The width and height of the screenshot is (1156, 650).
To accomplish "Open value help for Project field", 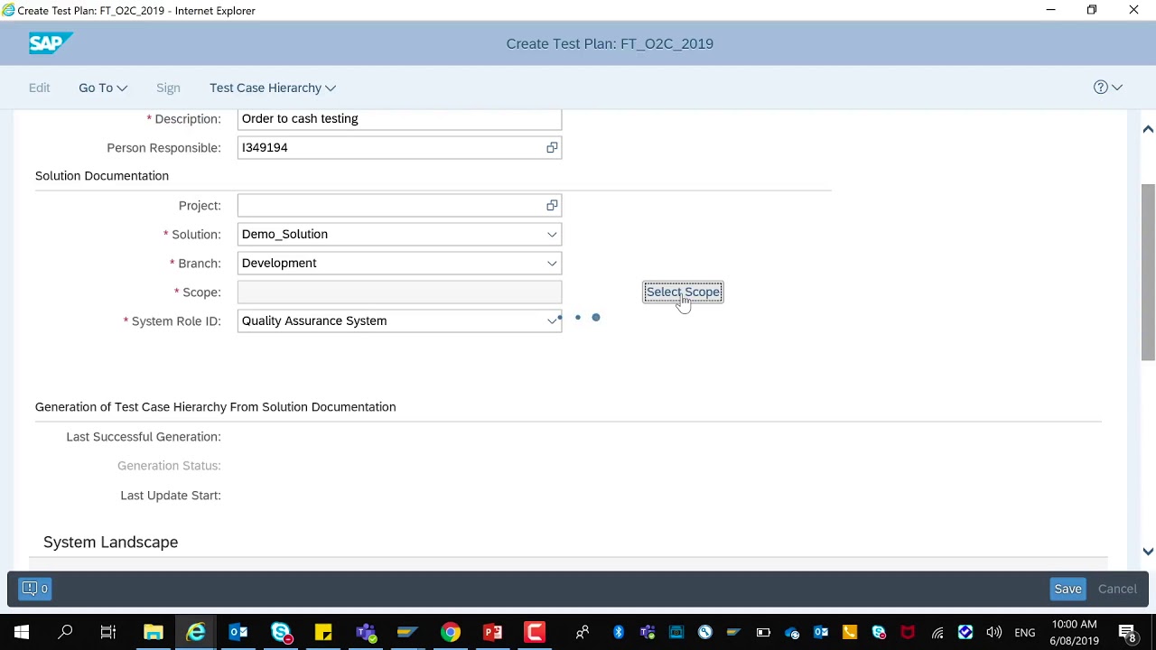I will click(x=552, y=205).
